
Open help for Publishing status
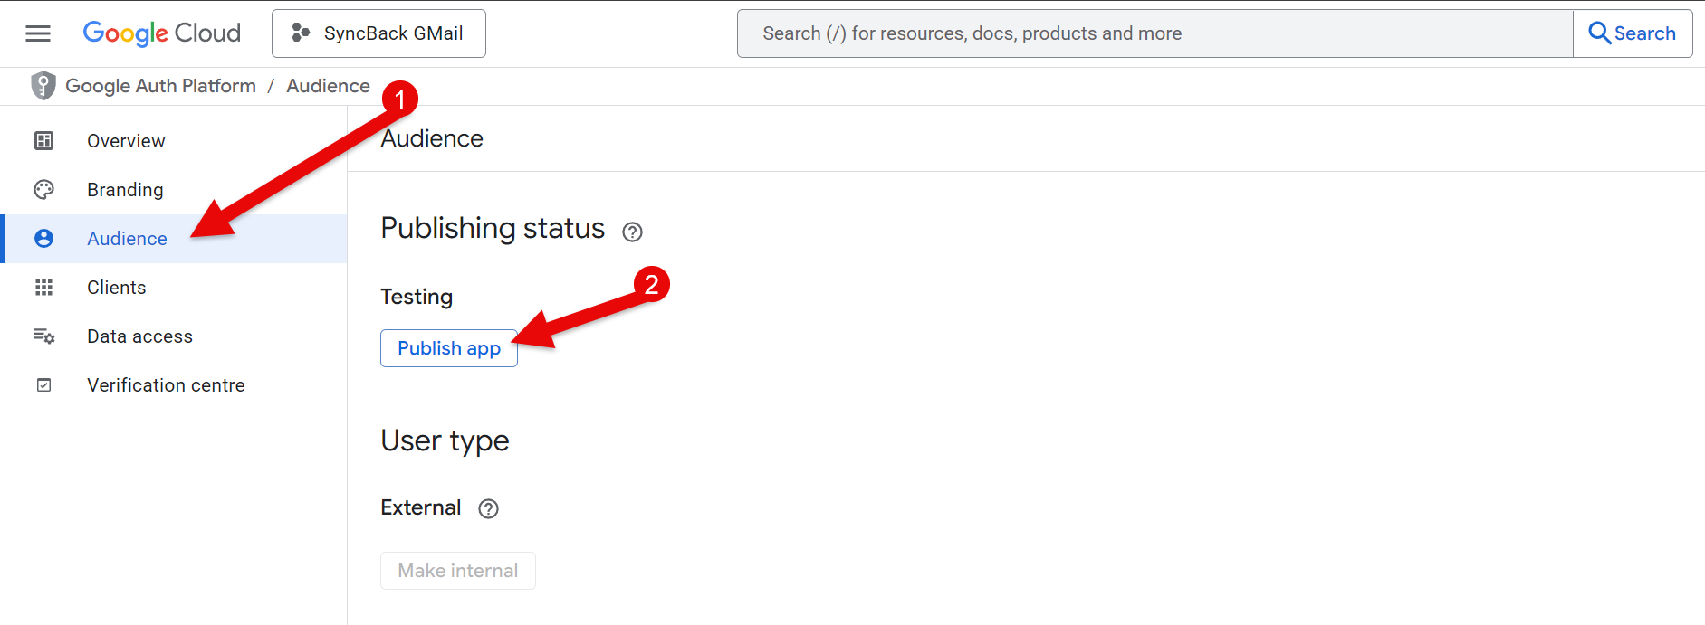[x=632, y=232]
